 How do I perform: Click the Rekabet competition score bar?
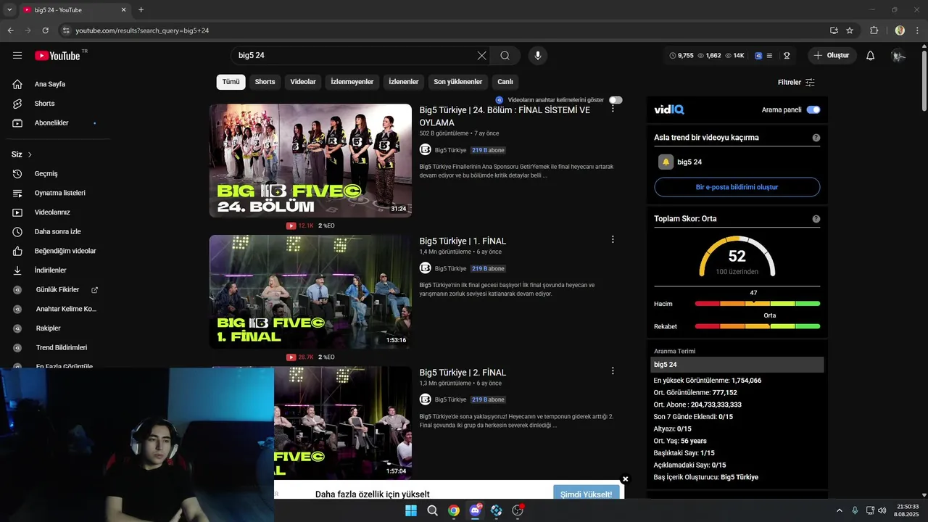click(x=758, y=326)
